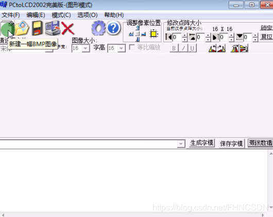Viewport: 273px width, 217px height.
Task: Click the save-as disk icon with orange arrow
Action: (x=53, y=28)
